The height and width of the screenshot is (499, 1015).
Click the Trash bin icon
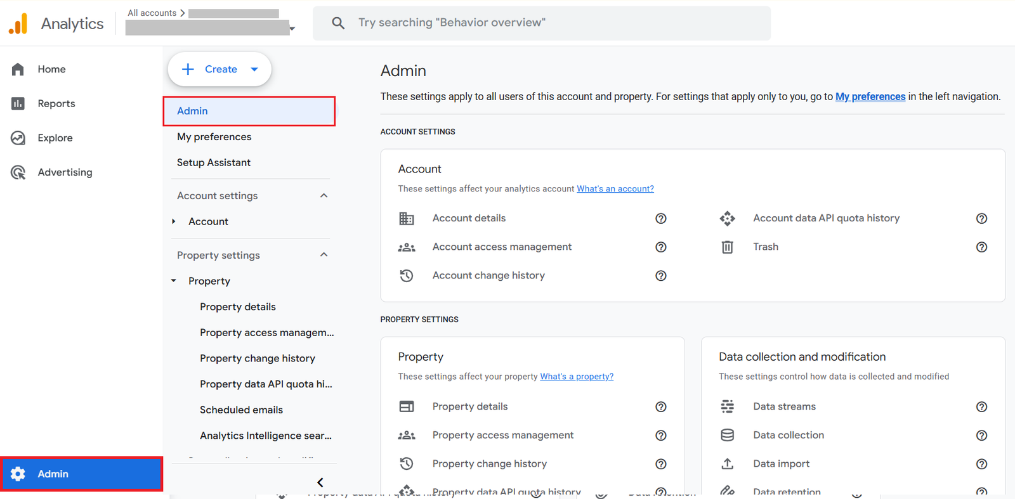[x=728, y=247]
